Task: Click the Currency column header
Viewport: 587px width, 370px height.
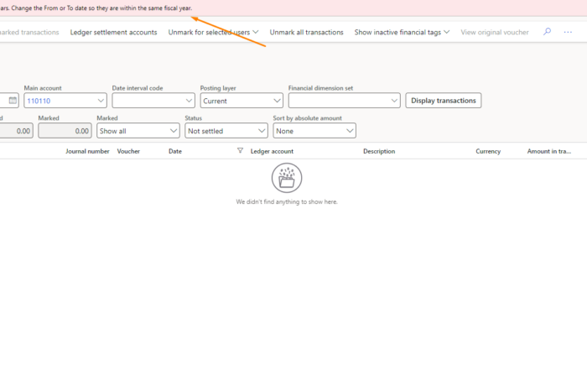Action: 488,151
